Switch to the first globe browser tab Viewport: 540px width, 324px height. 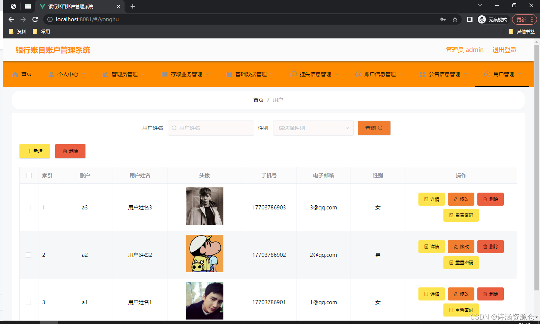[13, 6]
